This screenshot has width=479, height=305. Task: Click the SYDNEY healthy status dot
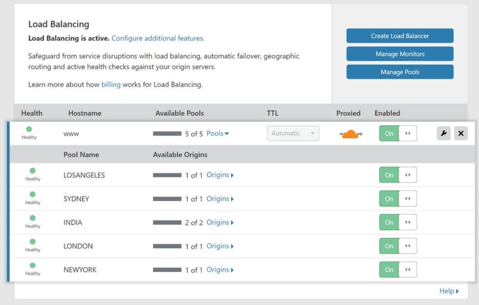(x=33, y=194)
